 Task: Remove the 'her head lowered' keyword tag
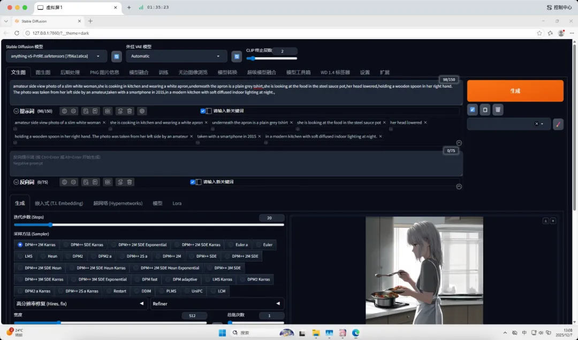(x=425, y=122)
